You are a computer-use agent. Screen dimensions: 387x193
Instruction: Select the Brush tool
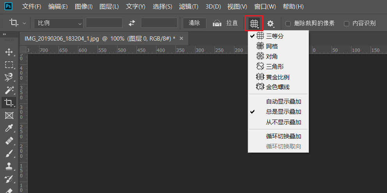click(x=9, y=154)
